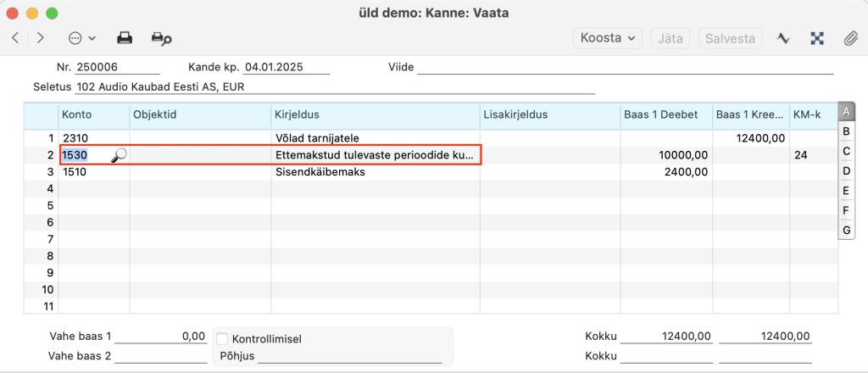Click the printer icon
868x373 pixels.
pos(125,38)
